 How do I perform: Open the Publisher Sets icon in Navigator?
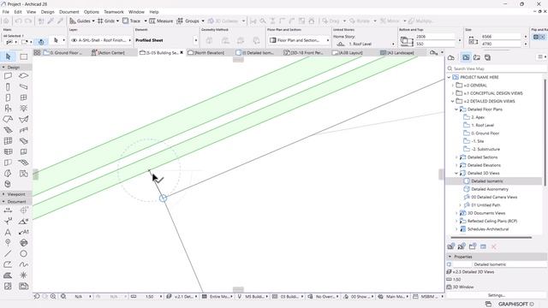pos(487,57)
